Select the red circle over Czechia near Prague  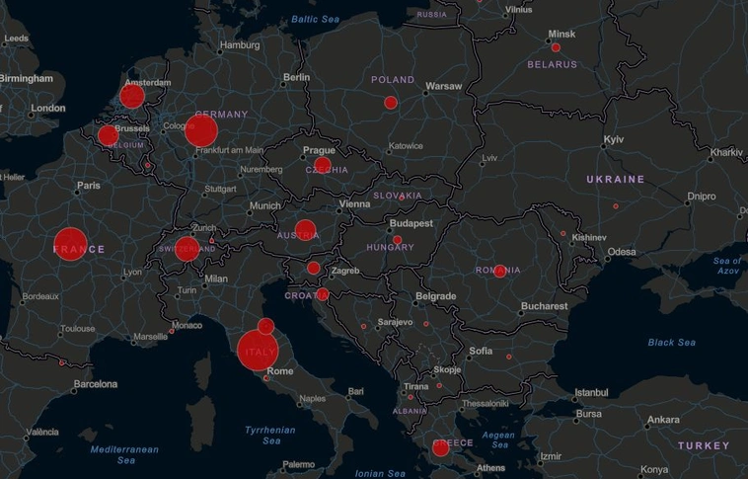click(323, 165)
